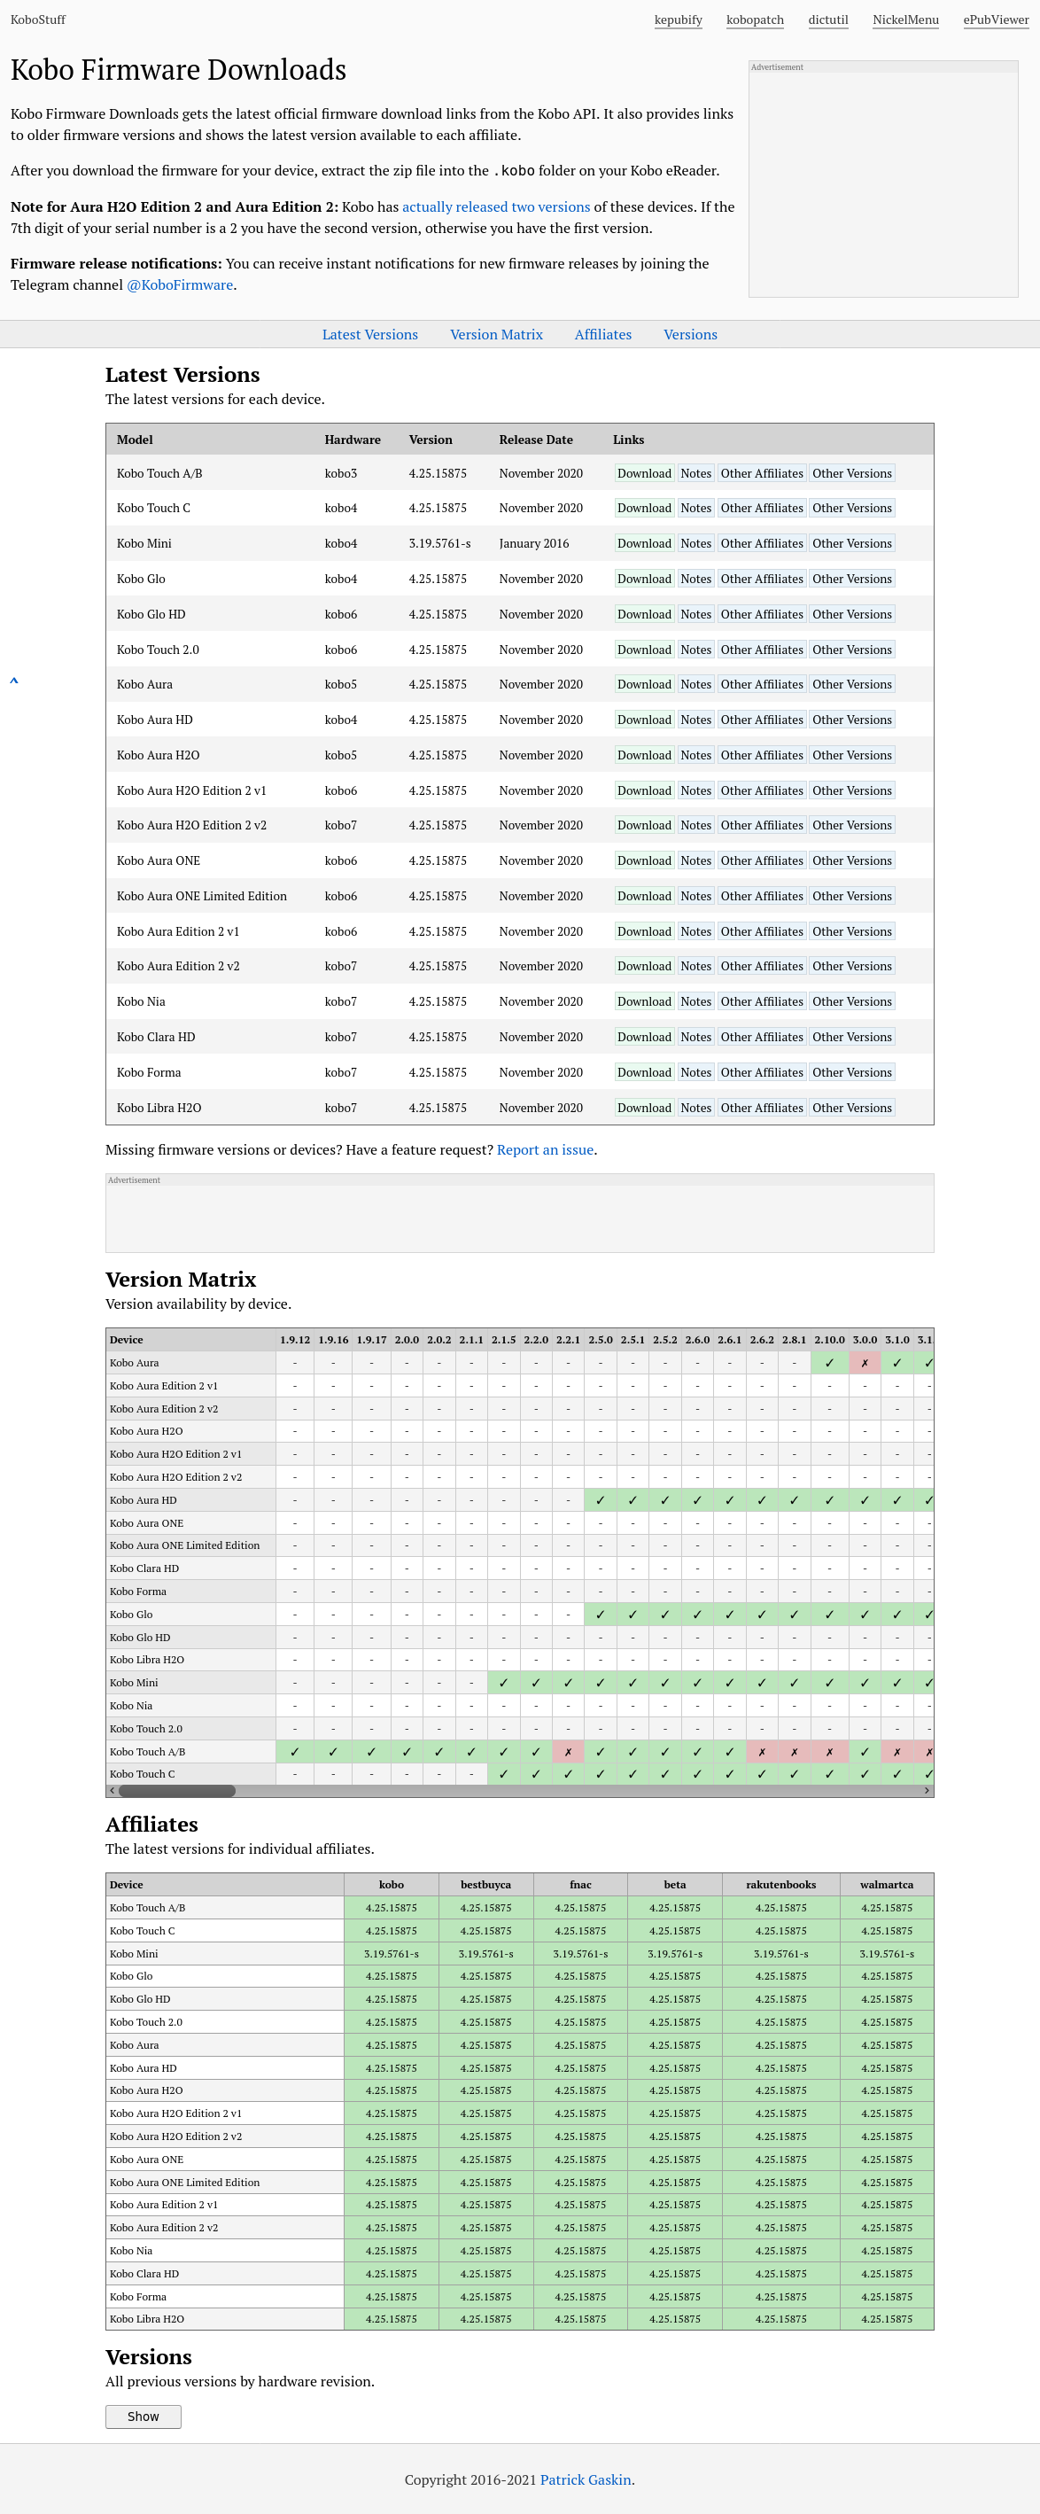This screenshot has height=2514, width=1040.
Task: View Other Versions for Kobo Mini
Action: 851,543
